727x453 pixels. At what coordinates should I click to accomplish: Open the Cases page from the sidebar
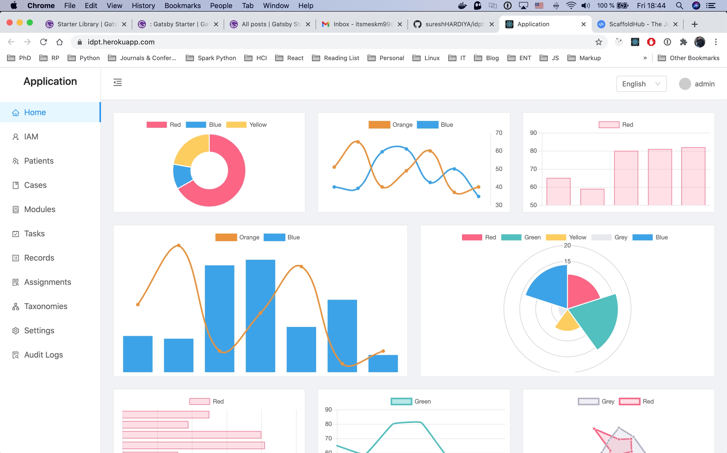click(35, 185)
